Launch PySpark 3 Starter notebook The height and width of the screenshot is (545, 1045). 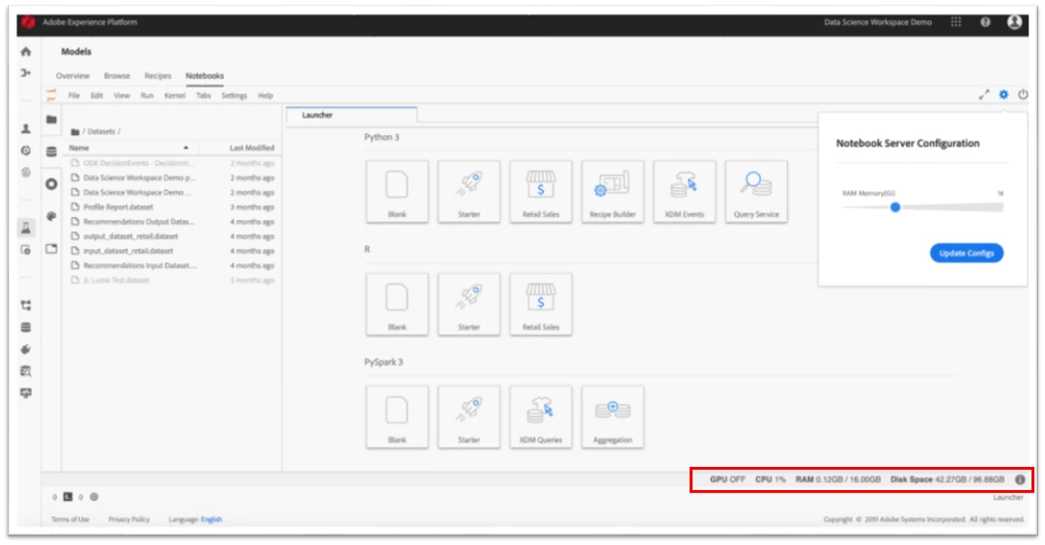pos(469,418)
